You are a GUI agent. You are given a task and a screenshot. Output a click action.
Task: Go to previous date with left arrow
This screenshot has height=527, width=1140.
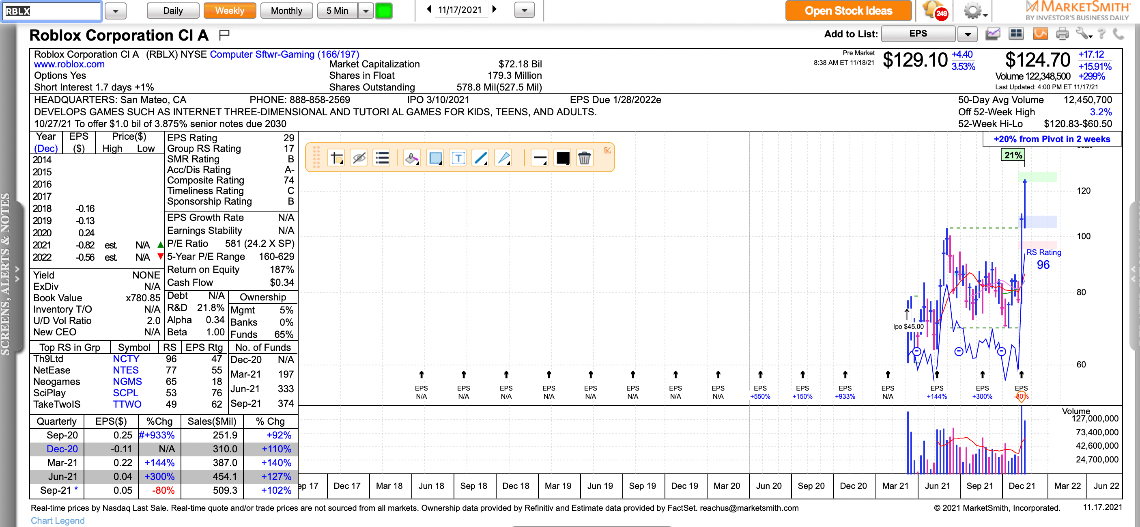(428, 9)
